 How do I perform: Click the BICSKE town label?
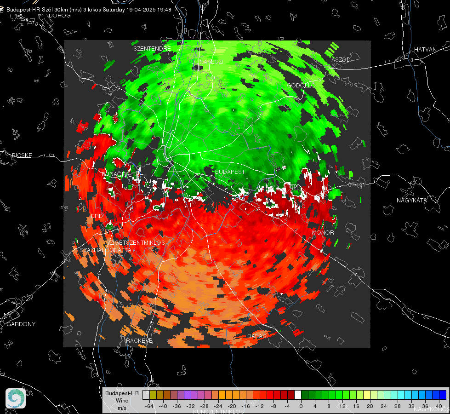pyautogui.click(x=22, y=155)
